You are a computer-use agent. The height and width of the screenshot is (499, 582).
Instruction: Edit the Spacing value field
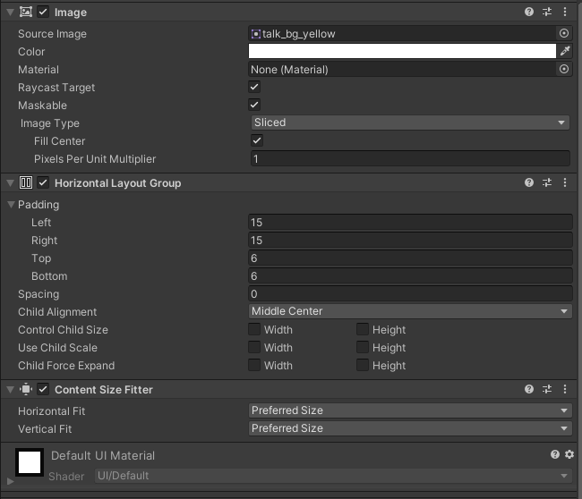[x=410, y=293]
